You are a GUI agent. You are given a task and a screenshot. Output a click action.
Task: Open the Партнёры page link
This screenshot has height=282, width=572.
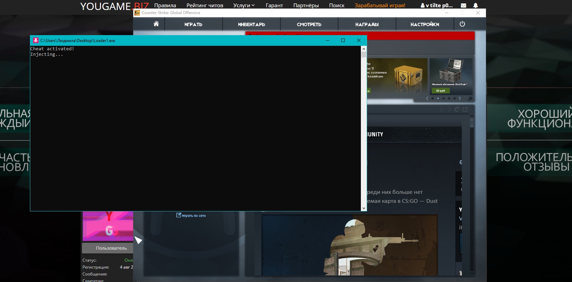[306, 6]
